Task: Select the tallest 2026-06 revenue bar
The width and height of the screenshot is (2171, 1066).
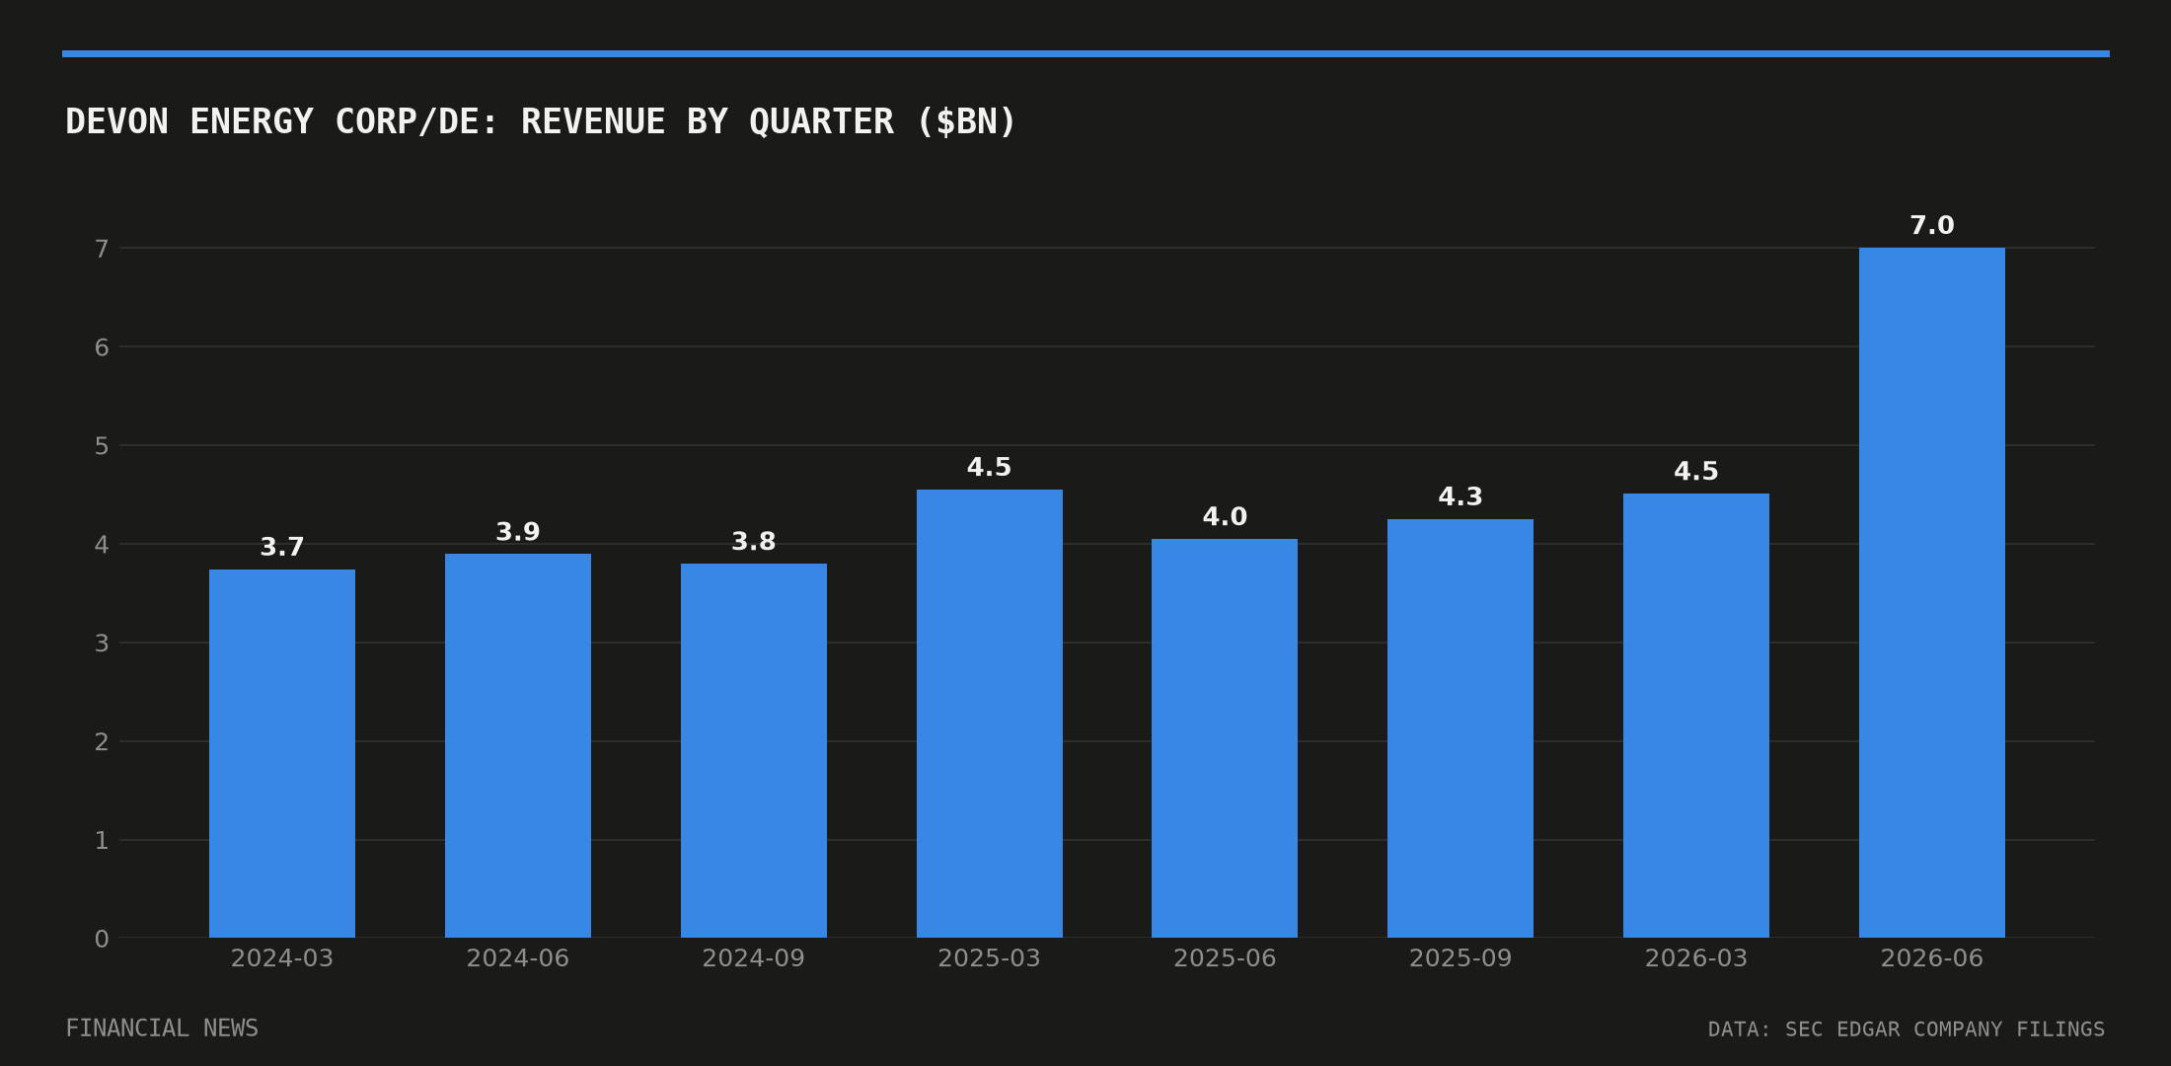Action: click(x=1932, y=592)
